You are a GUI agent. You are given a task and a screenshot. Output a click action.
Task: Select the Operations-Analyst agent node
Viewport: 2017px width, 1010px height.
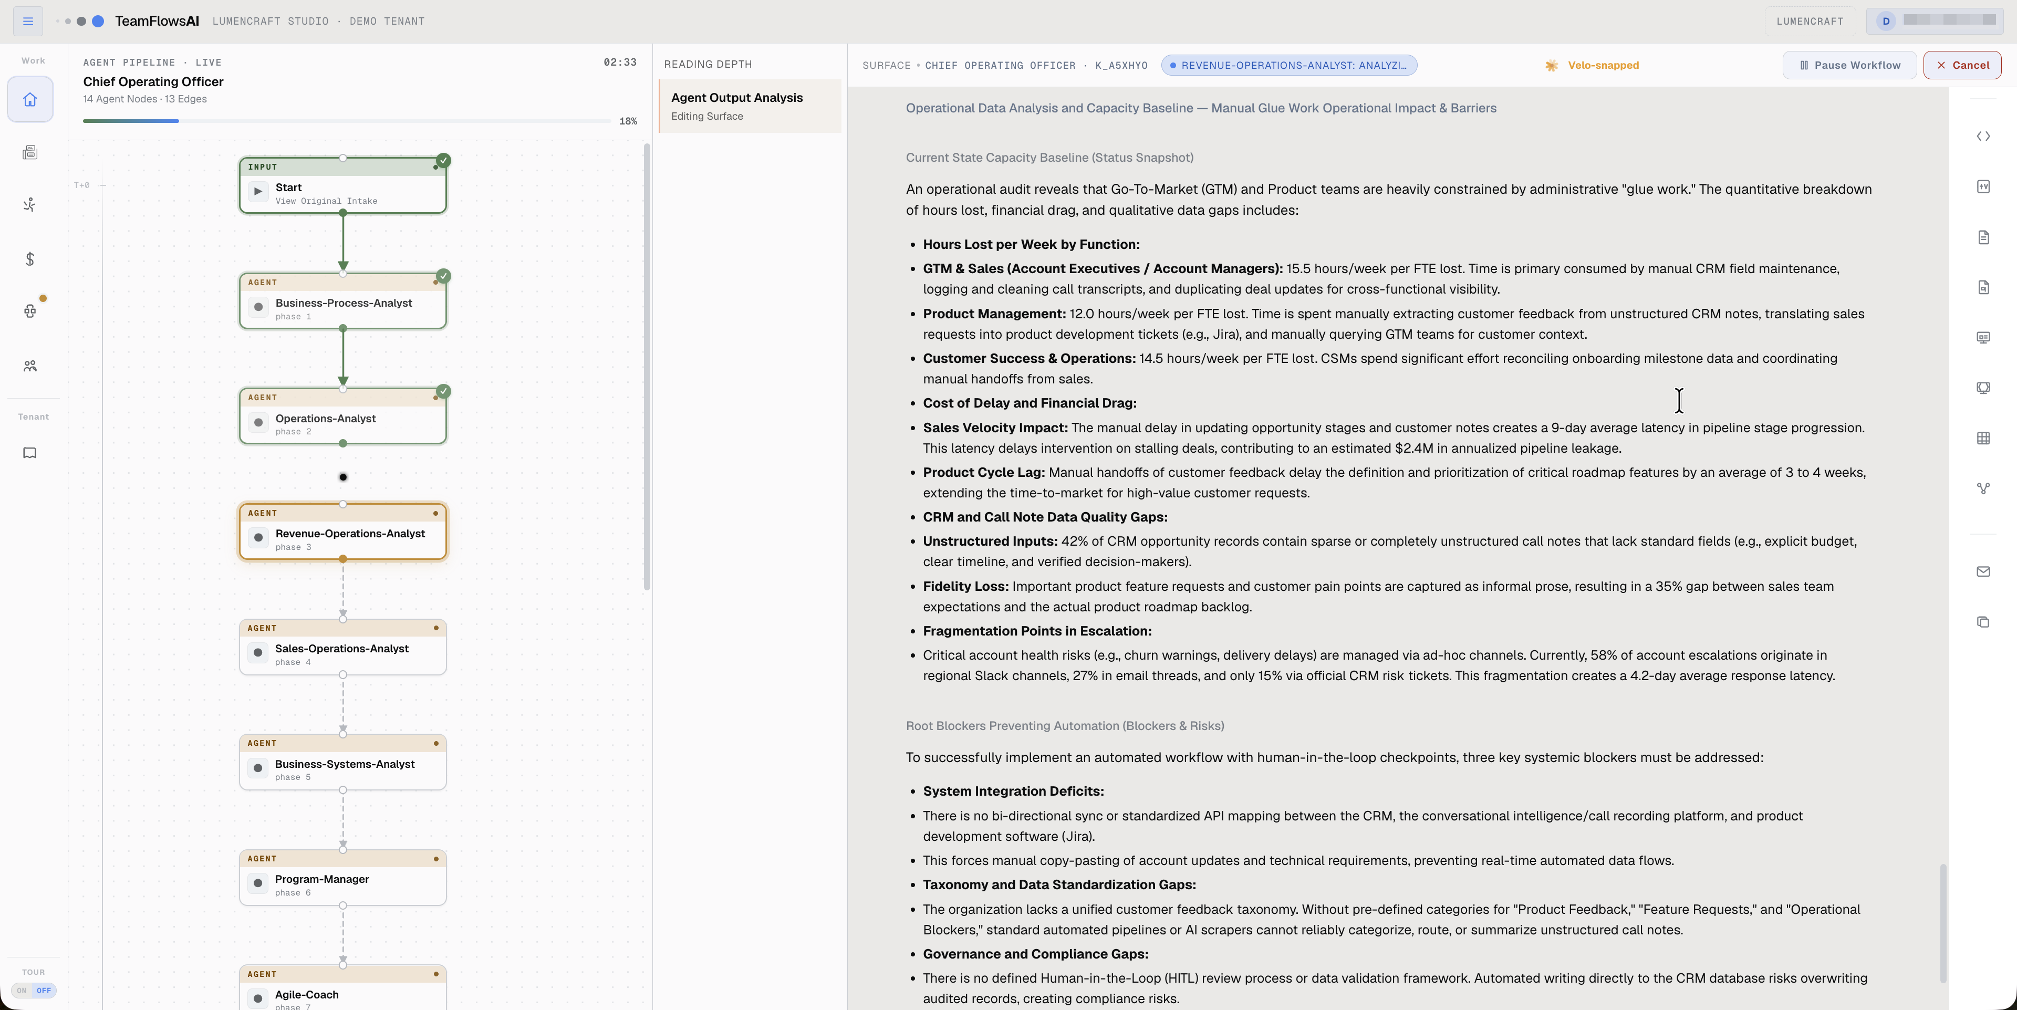tap(343, 416)
